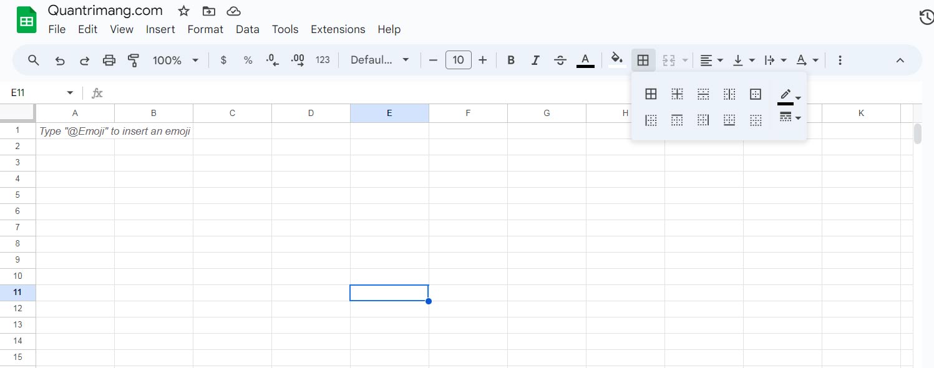Apply borders to all cells
The height and width of the screenshot is (368, 934).
point(651,94)
